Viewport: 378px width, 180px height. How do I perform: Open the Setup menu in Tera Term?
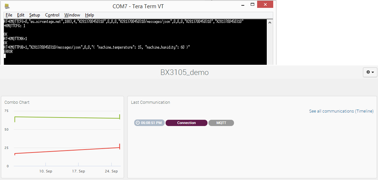[x=35, y=15]
